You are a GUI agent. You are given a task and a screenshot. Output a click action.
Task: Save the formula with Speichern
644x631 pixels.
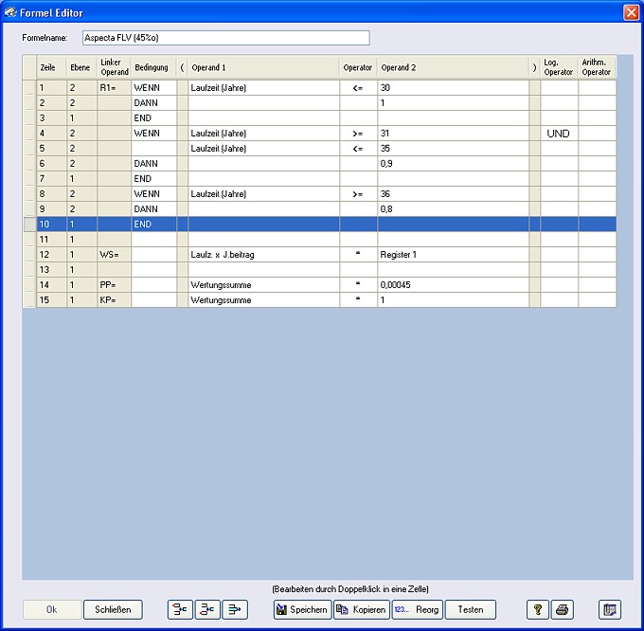coord(302,609)
